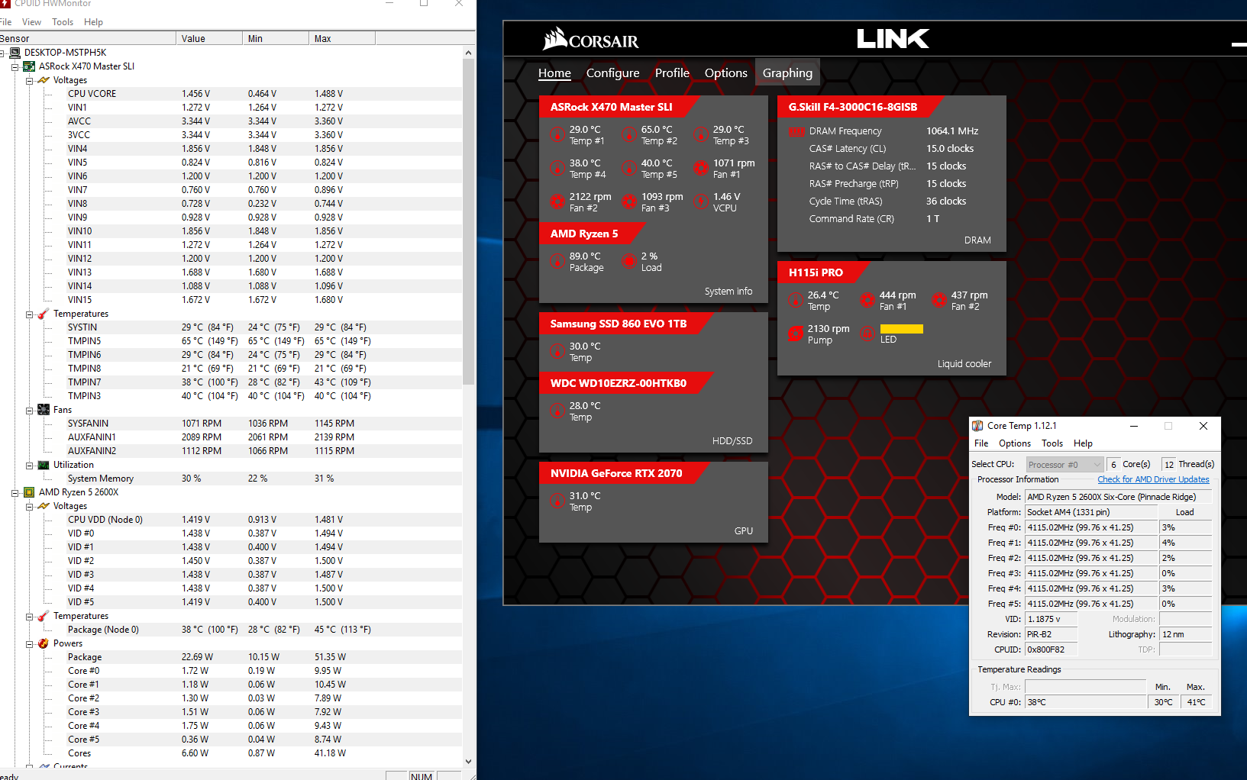The height and width of the screenshot is (780, 1247).
Task: Click the Value column header in HWMonitor
Action: coord(208,39)
